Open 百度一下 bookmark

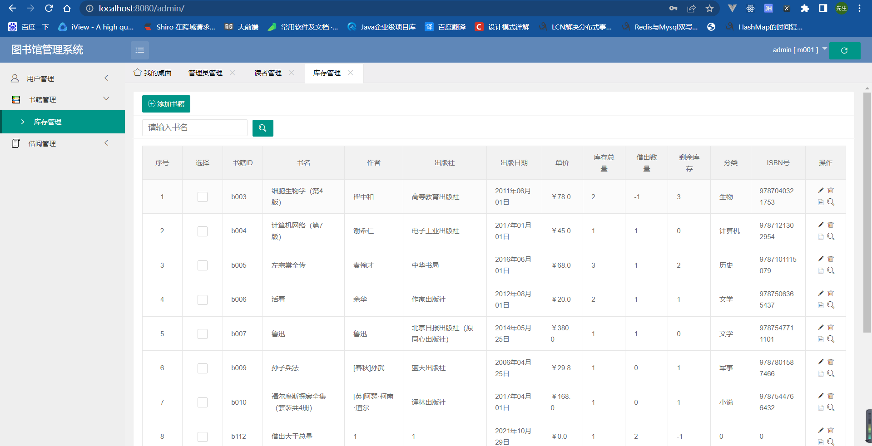29,27
